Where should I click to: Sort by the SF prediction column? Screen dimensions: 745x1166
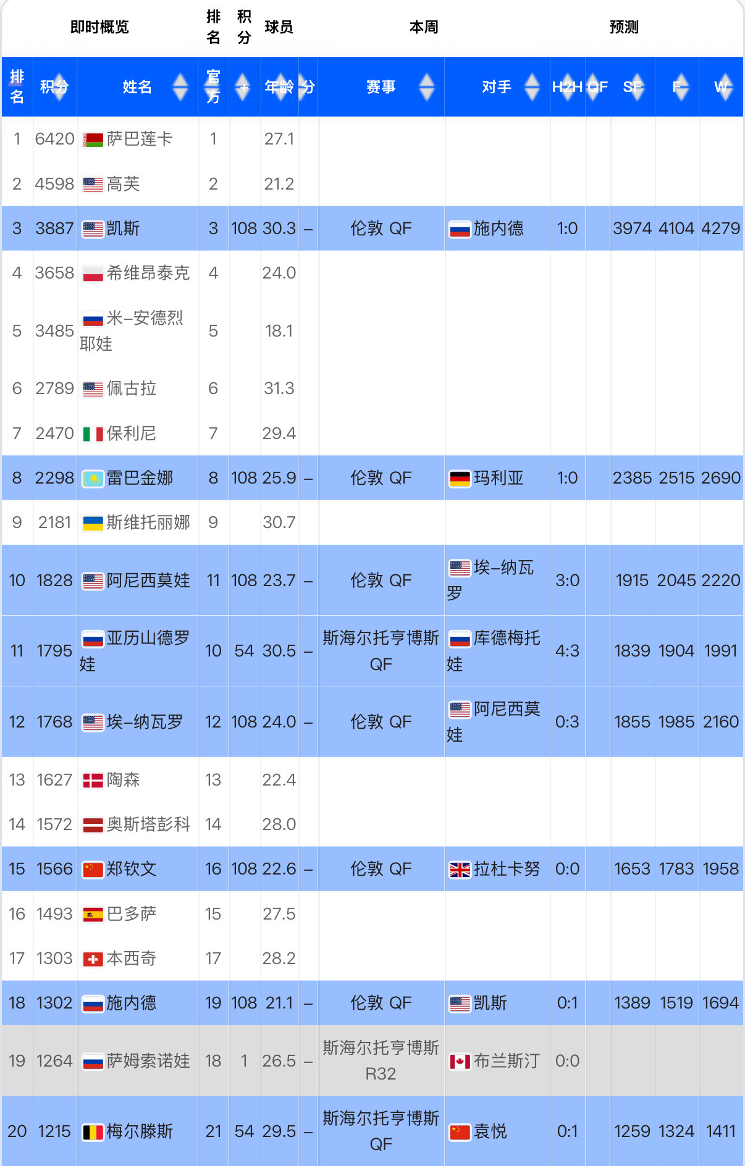[x=633, y=87]
